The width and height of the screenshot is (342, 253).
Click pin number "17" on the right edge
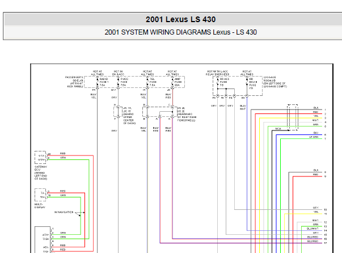(x=325, y=243)
